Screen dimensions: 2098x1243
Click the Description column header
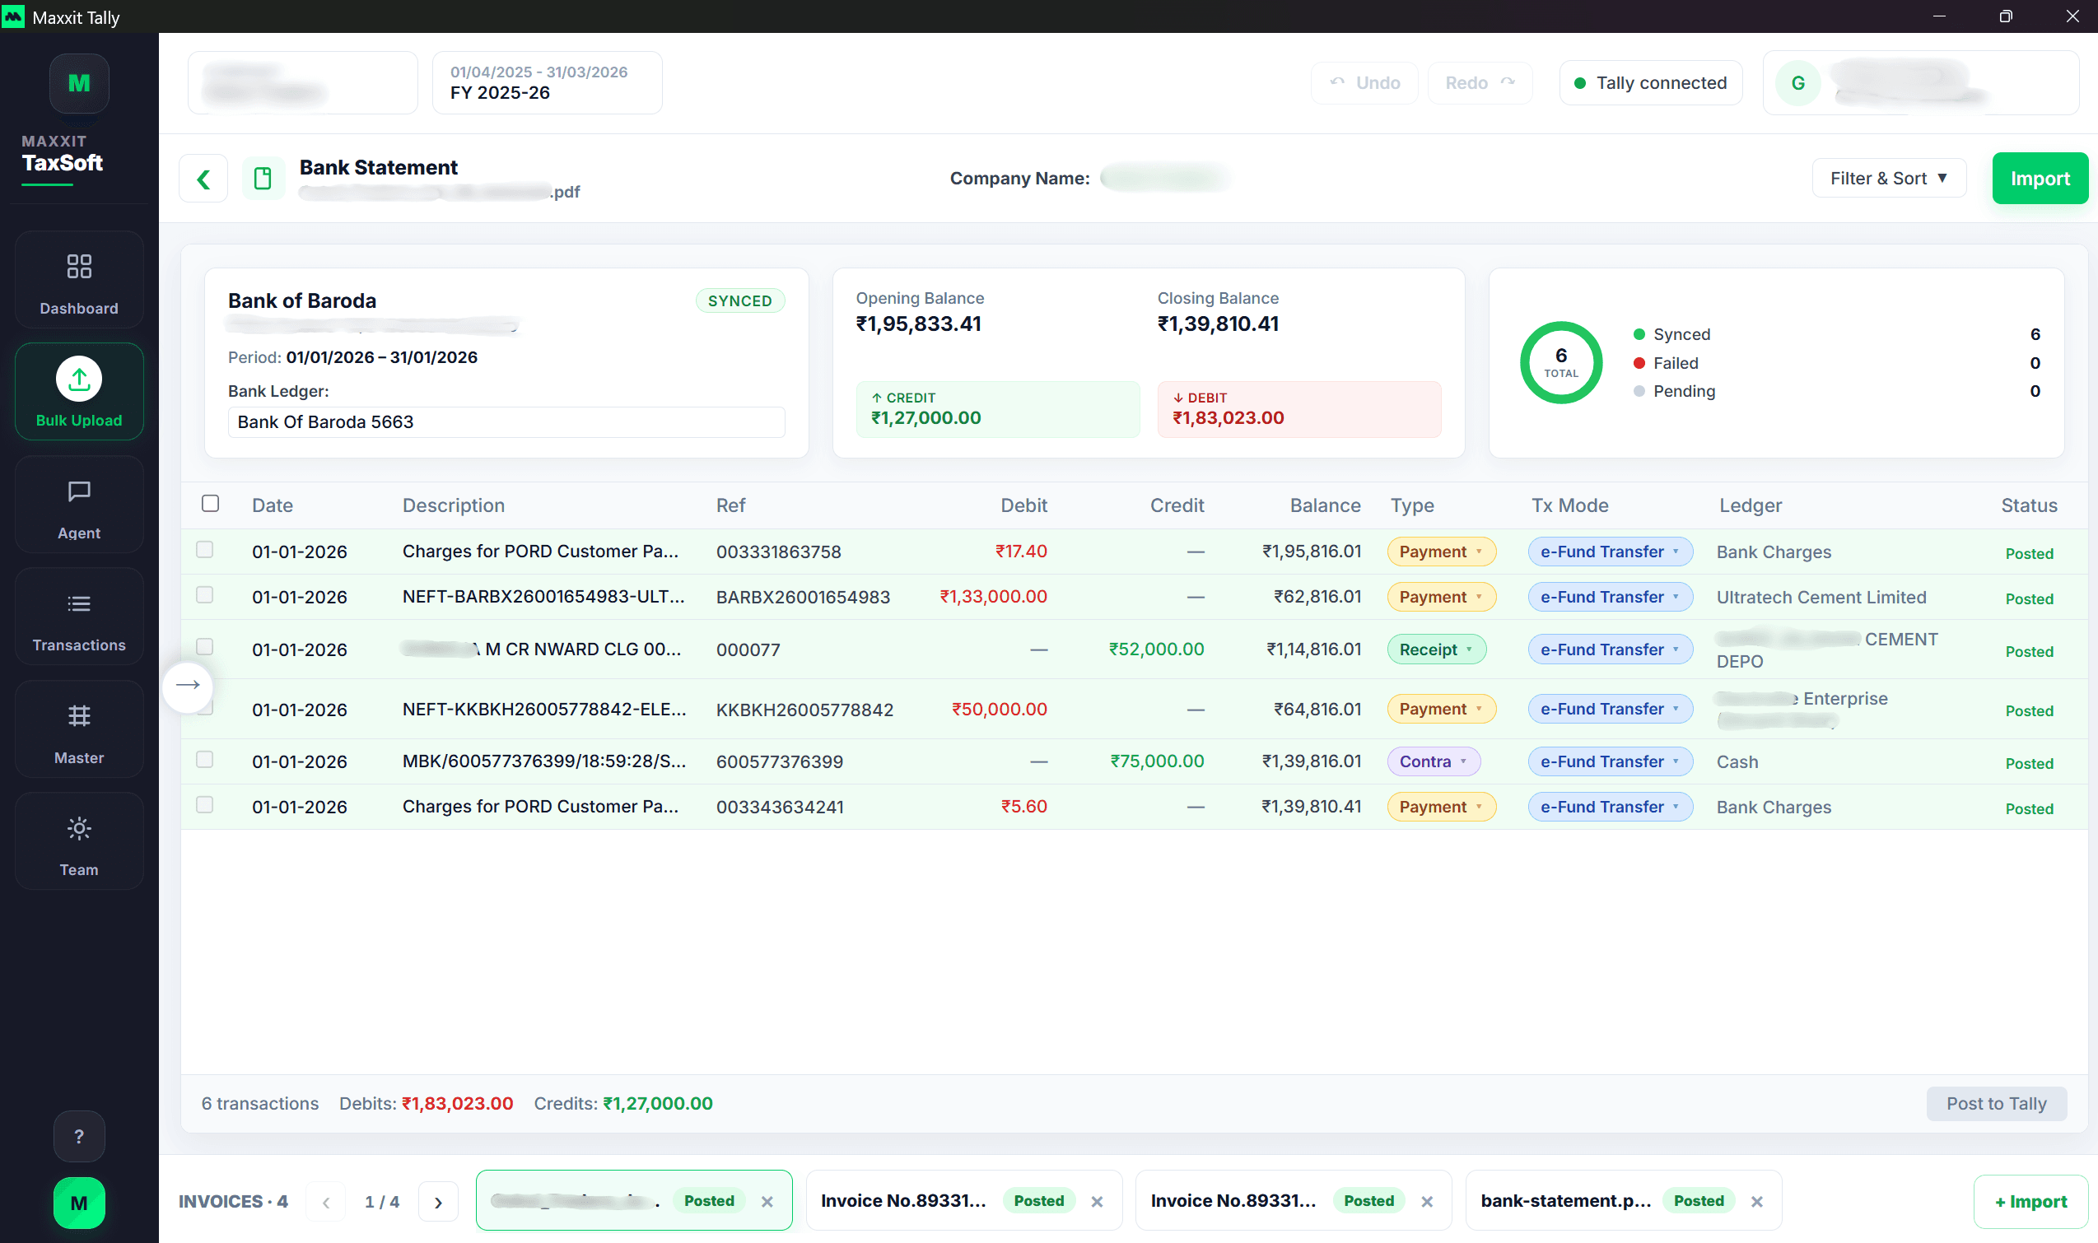tap(454, 505)
